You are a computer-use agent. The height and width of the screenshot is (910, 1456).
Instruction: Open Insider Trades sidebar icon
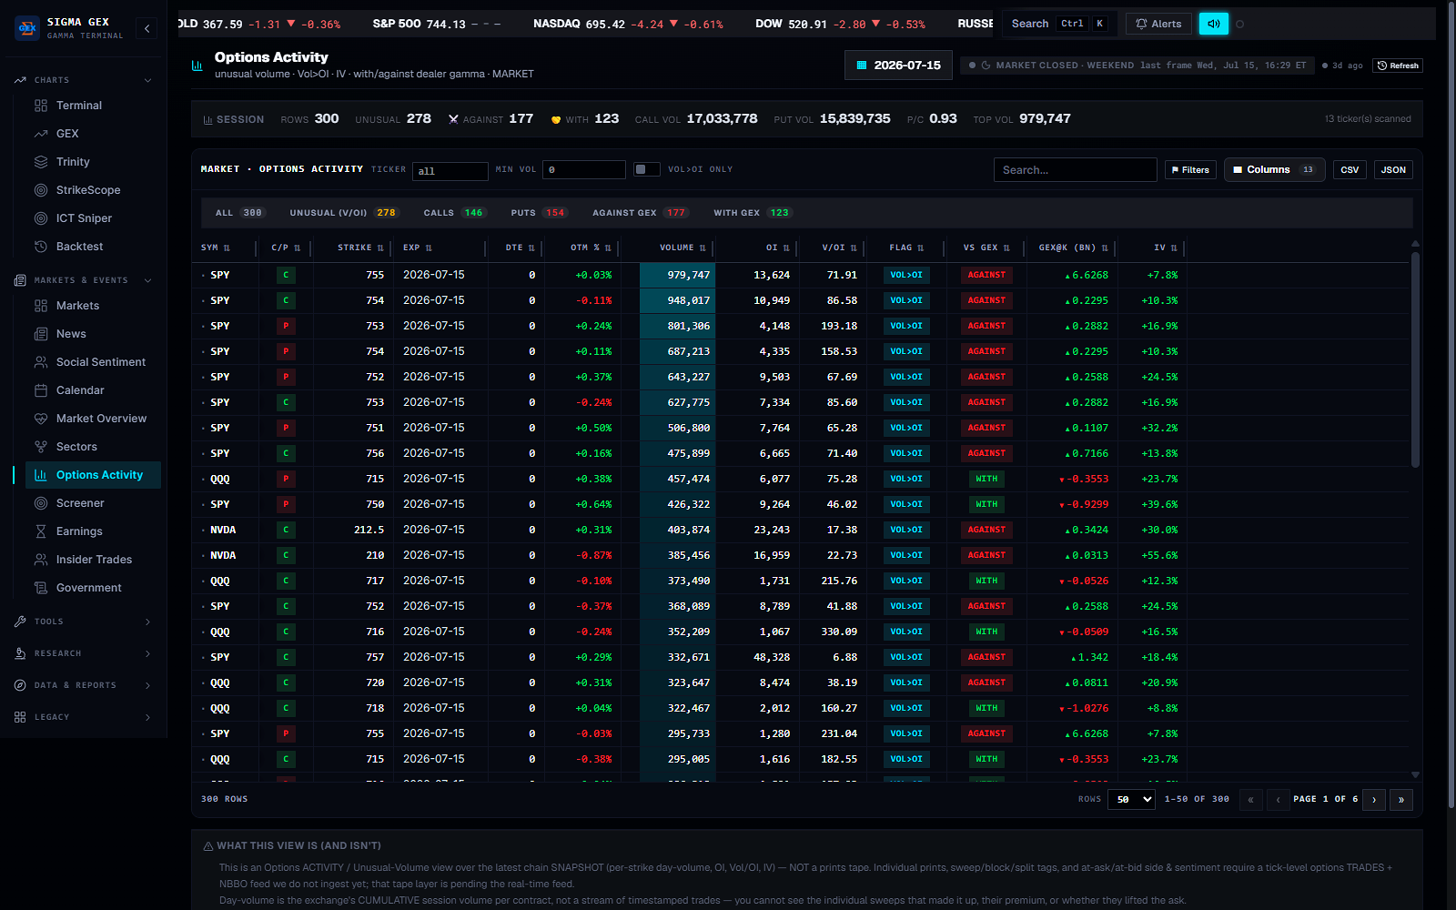[41, 560]
